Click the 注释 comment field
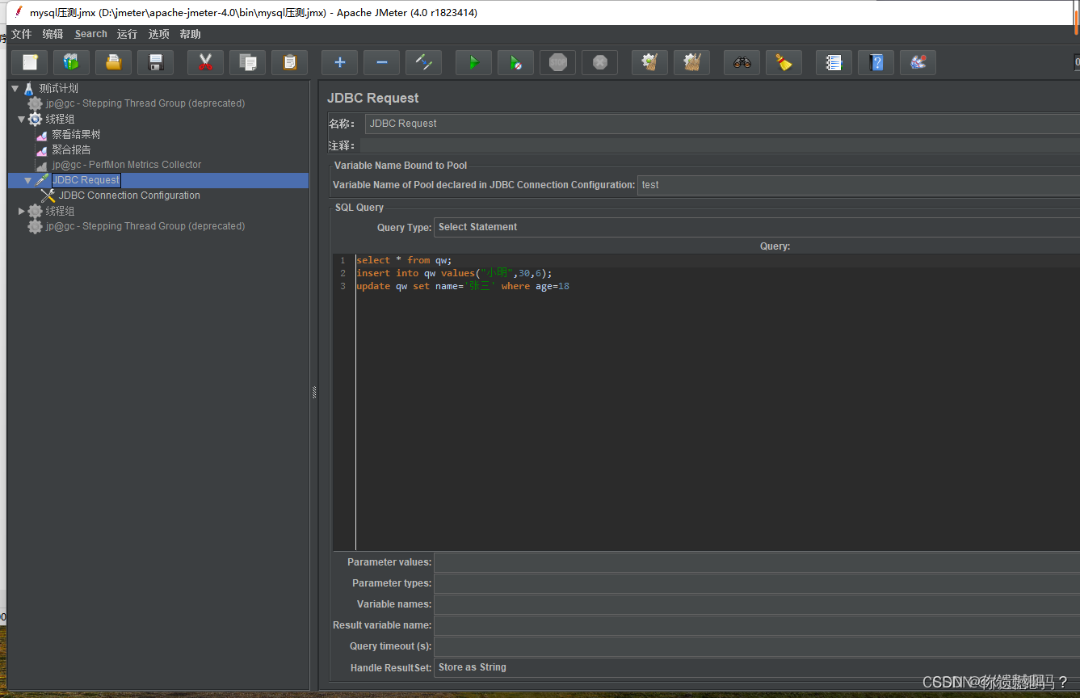Viewport: 1080px width, 698px height. coord(719,145)
